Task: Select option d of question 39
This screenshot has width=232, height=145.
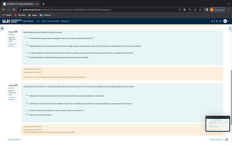Action: pyautogui.click(x=25, y=57)
